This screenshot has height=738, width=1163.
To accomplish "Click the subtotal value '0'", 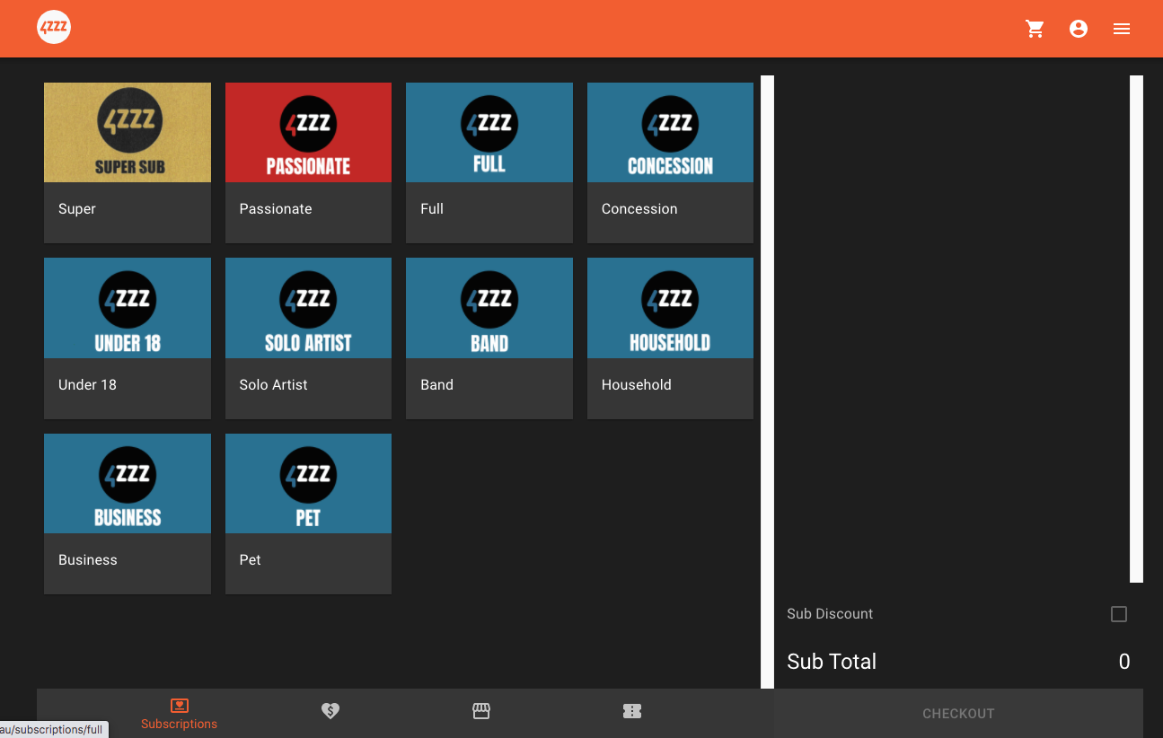I will 1124,662.
